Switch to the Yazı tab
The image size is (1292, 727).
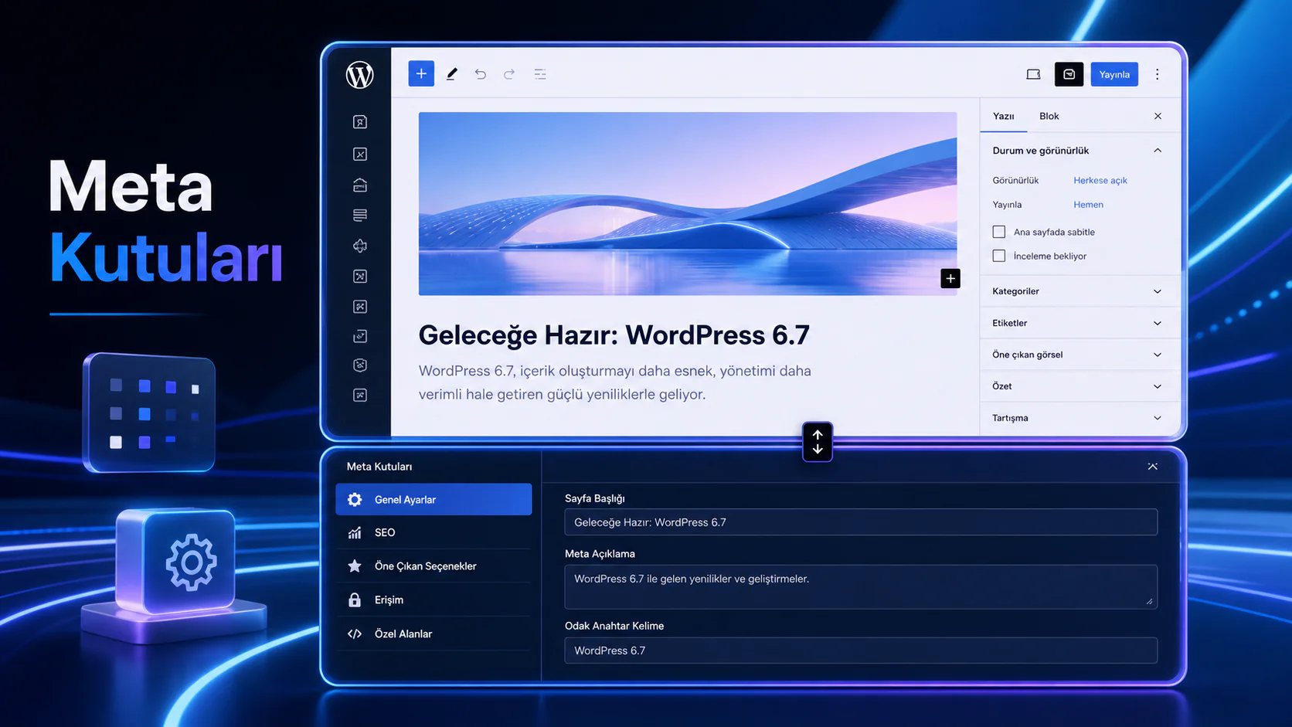[x=1003, y=116]
